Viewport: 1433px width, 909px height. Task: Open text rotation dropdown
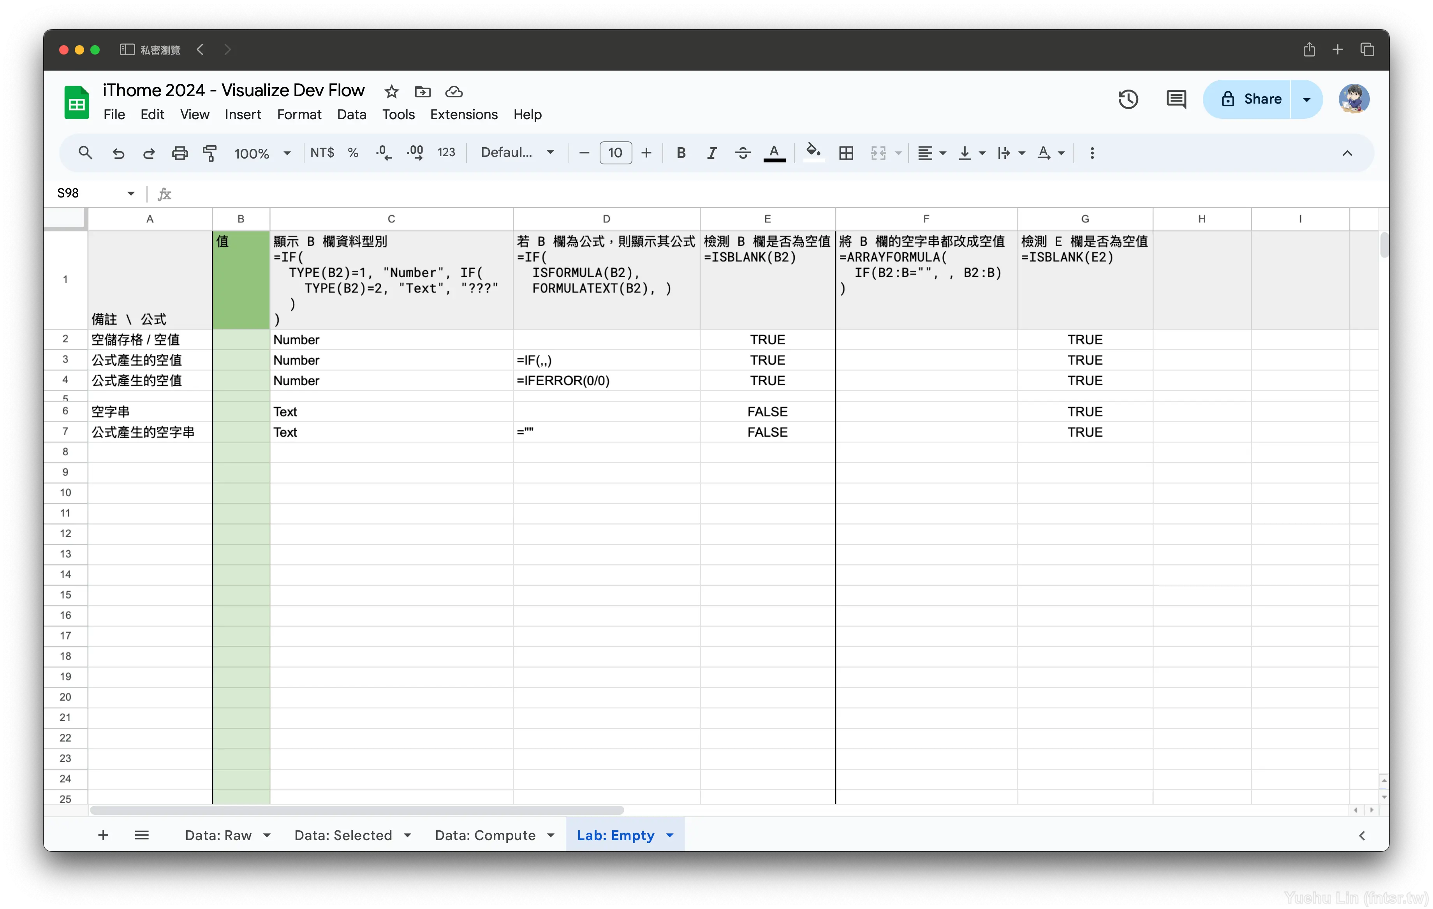tap(1050, 153)
